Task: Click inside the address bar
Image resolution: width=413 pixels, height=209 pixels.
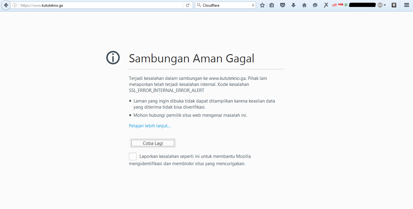Action: [x=91, y=5]
